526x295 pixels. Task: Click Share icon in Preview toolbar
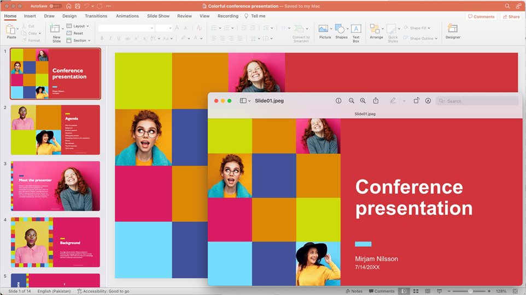pos(376,101)
